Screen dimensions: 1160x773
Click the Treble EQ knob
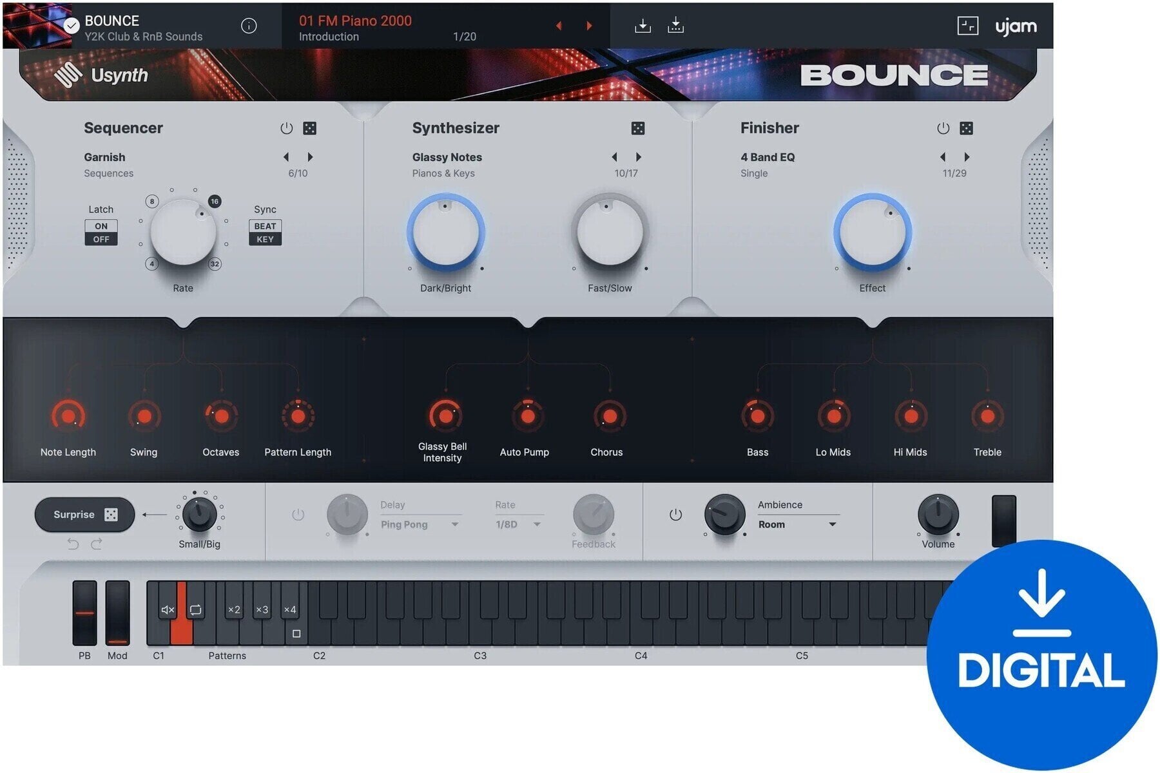tap(987, 416)
